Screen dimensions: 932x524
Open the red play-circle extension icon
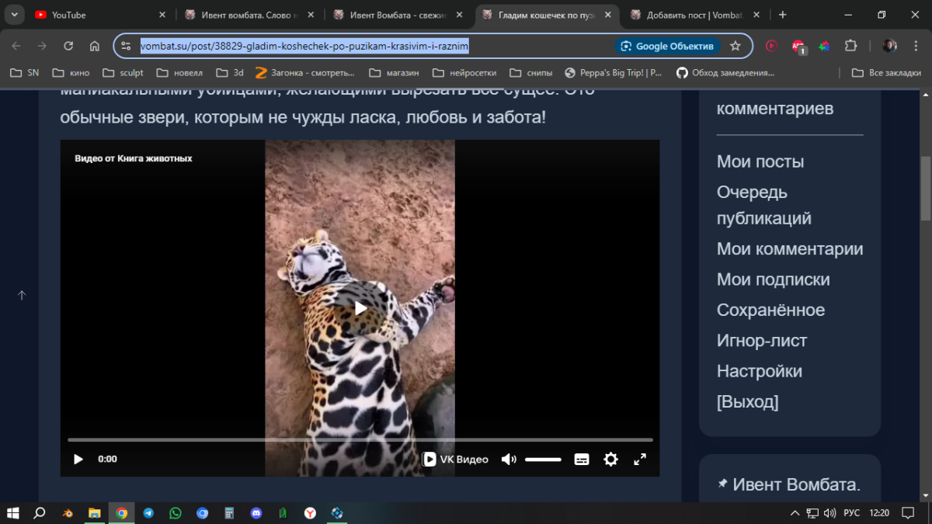[771, 46]
